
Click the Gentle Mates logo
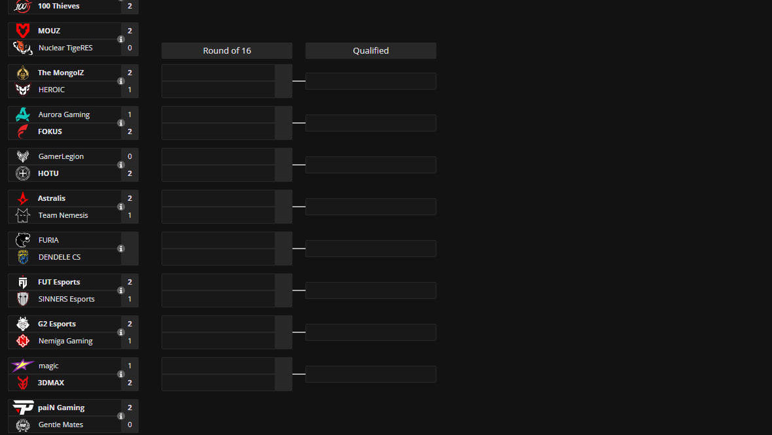23,424
